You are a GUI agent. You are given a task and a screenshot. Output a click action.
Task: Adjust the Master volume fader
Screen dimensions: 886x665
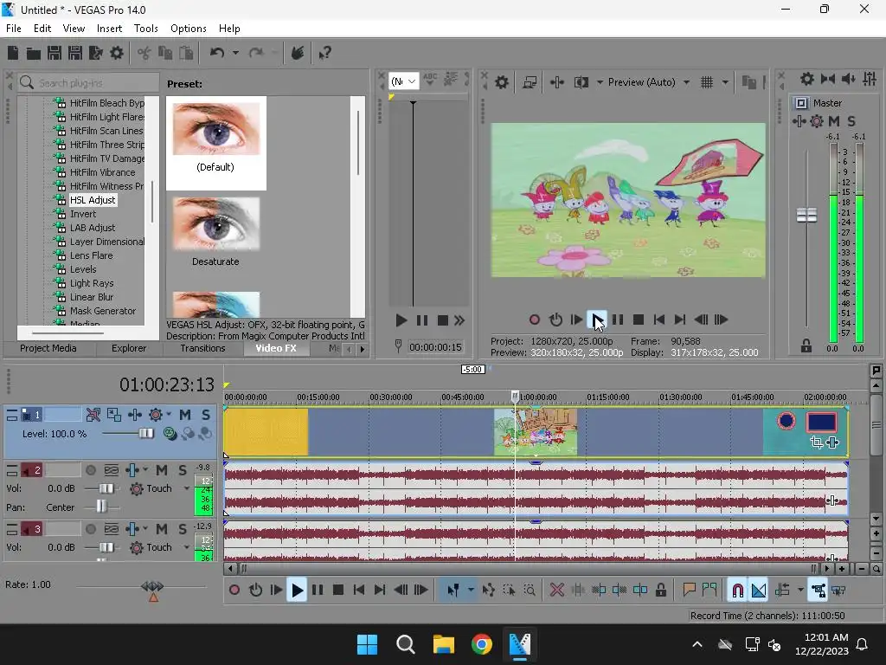pyautogui.click(x=806, y=215)
